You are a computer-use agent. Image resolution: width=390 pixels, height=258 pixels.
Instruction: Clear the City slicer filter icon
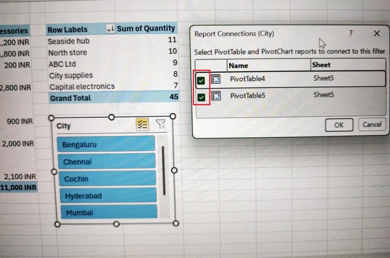(161, 124)
